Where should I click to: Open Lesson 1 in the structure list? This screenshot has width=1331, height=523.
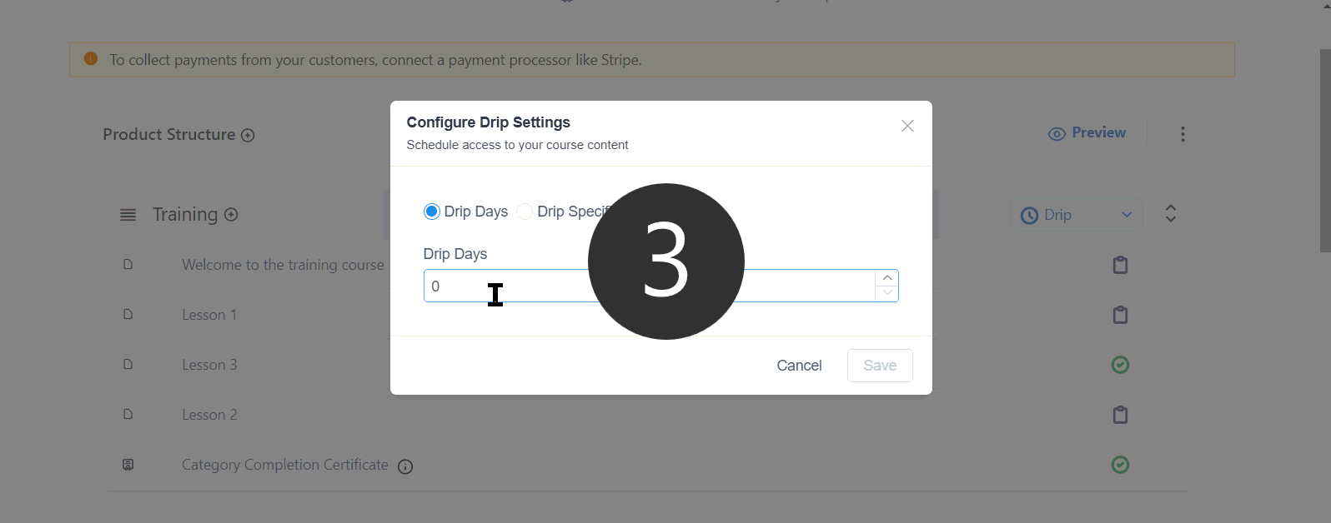point(209,315)
